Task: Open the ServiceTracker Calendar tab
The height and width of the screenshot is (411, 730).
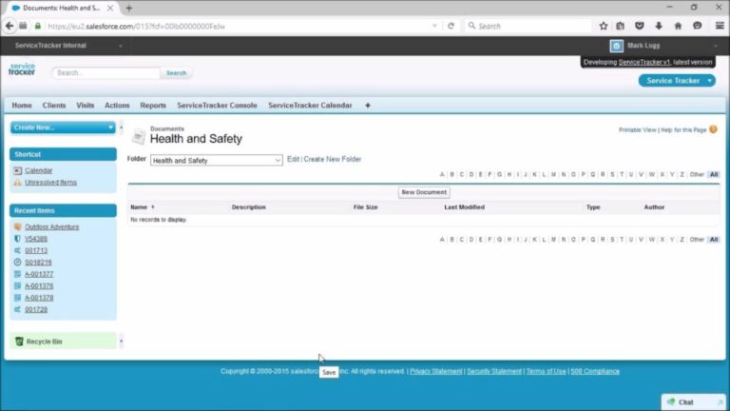Action: tap(310, 106)
